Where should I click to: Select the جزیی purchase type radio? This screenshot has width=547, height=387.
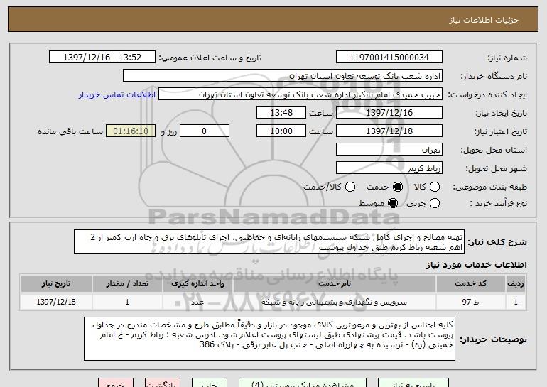click(435, 203)
